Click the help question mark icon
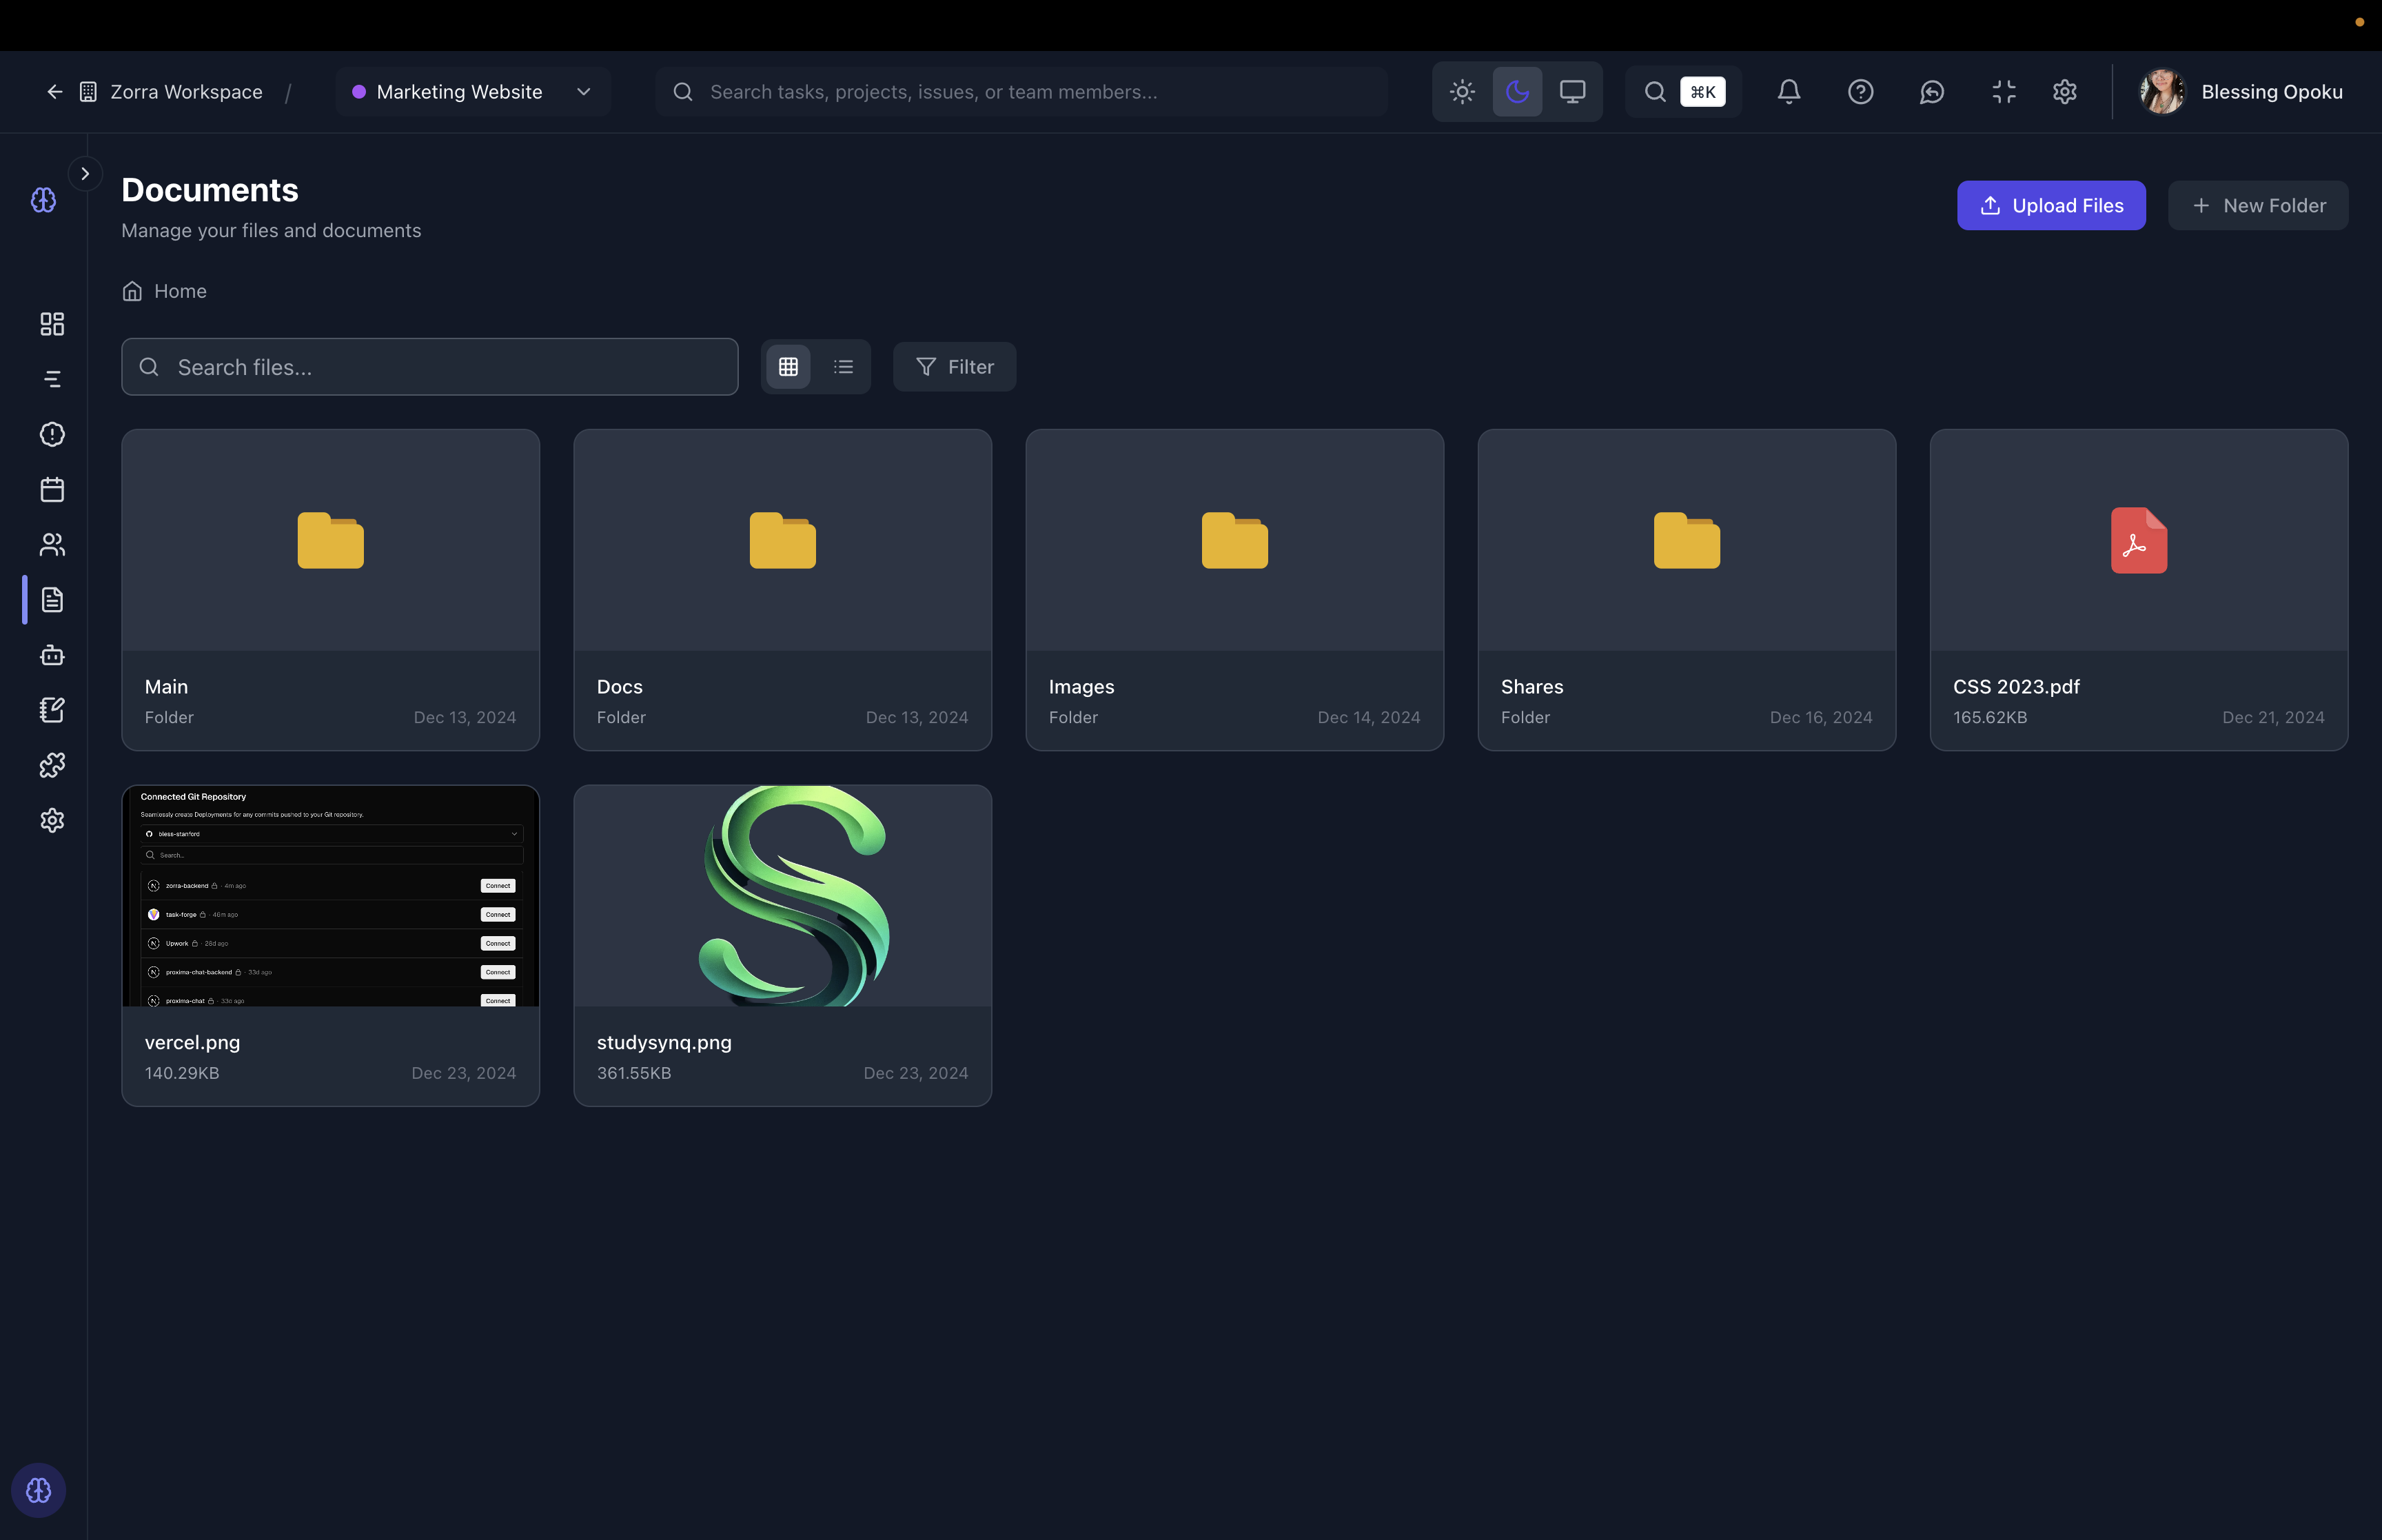This screenshot has width=2382, height=1540. click(1860, 92)
